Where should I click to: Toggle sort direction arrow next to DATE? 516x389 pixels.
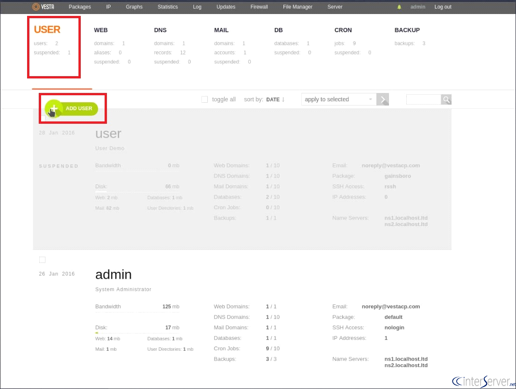coord(283,99)
